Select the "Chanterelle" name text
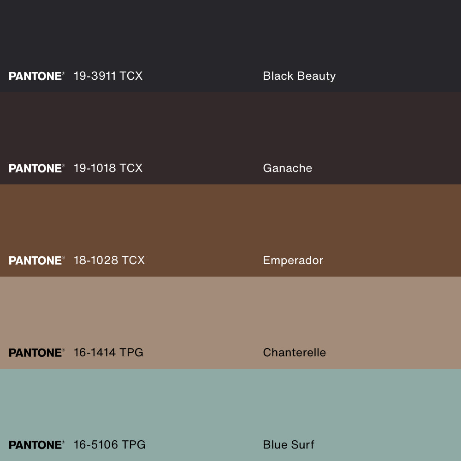461x461 pixels. (x=294, y=353)
